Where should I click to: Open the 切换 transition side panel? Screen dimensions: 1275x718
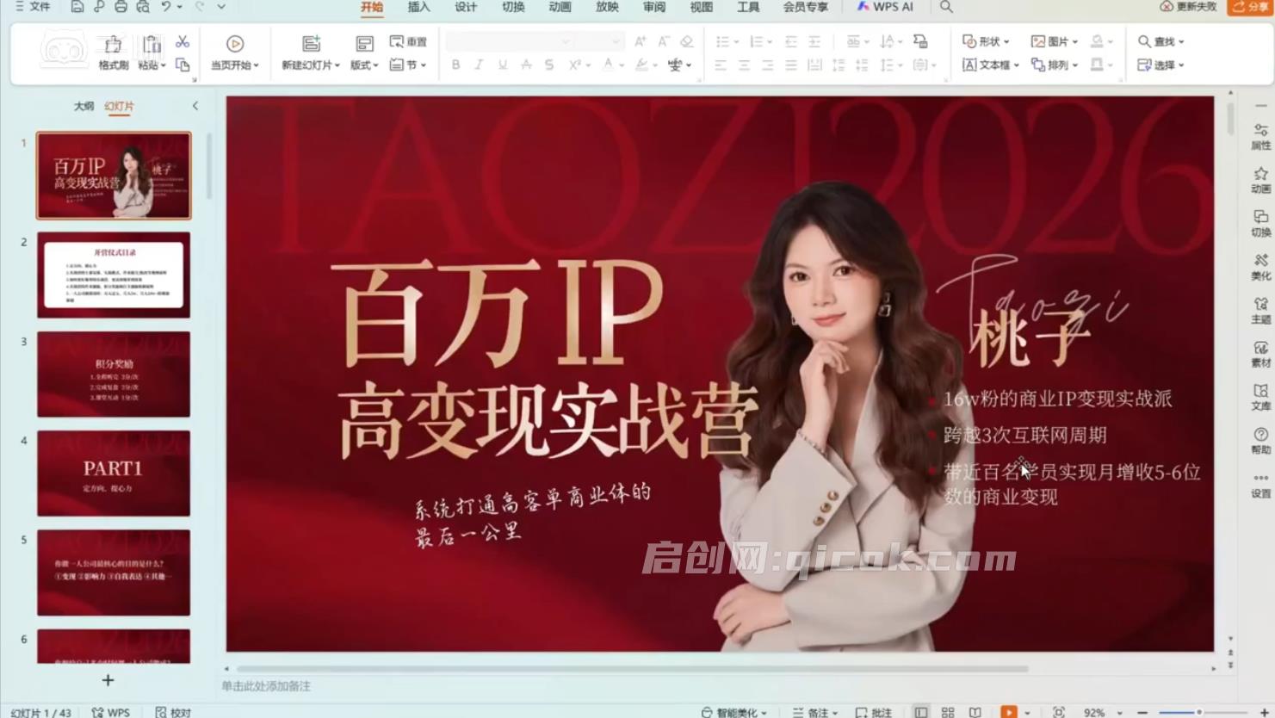[1260, 224]
